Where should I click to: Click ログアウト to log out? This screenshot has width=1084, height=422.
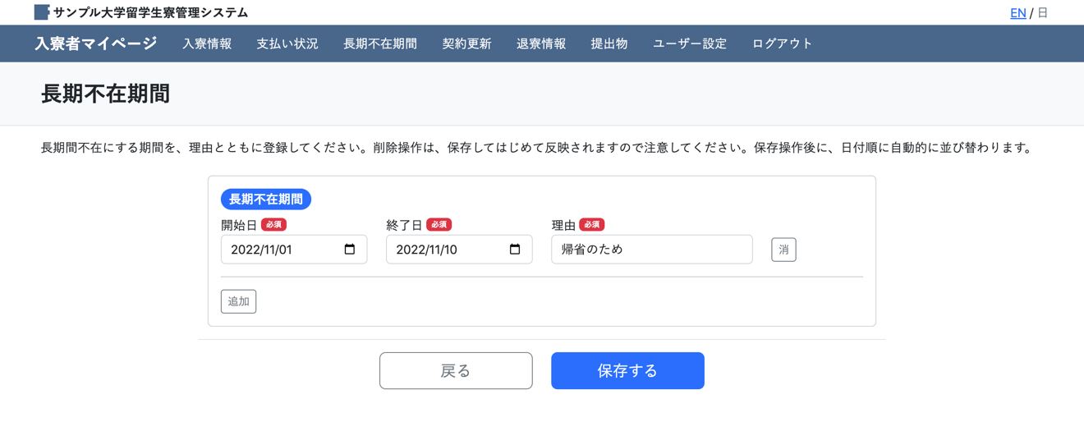782,44
